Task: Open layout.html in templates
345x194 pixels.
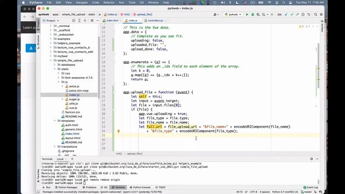Action: (73, 138)
